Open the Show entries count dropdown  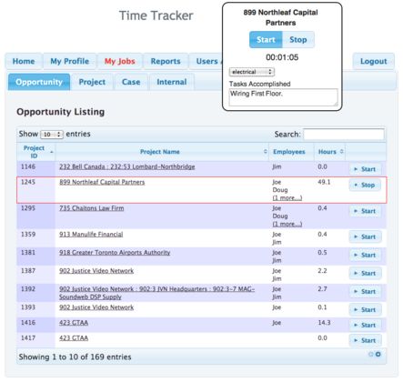point(52,135)
